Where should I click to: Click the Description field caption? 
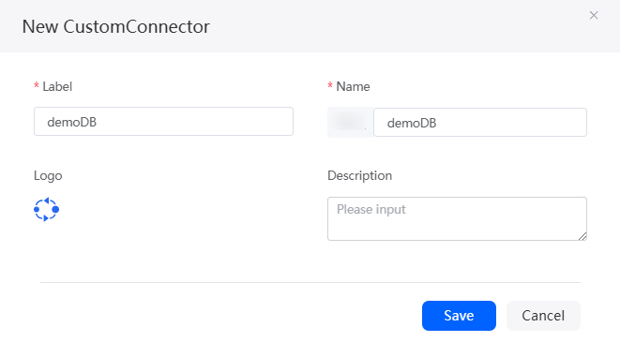click(x=360, y=175)
